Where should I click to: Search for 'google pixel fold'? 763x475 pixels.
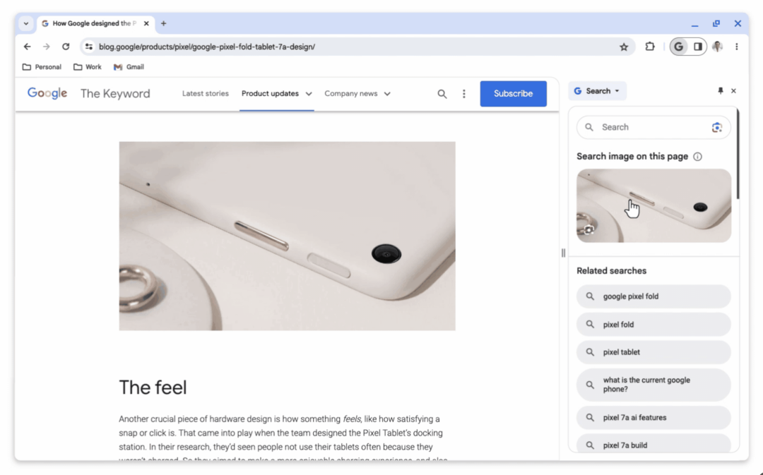pos(653,296)
